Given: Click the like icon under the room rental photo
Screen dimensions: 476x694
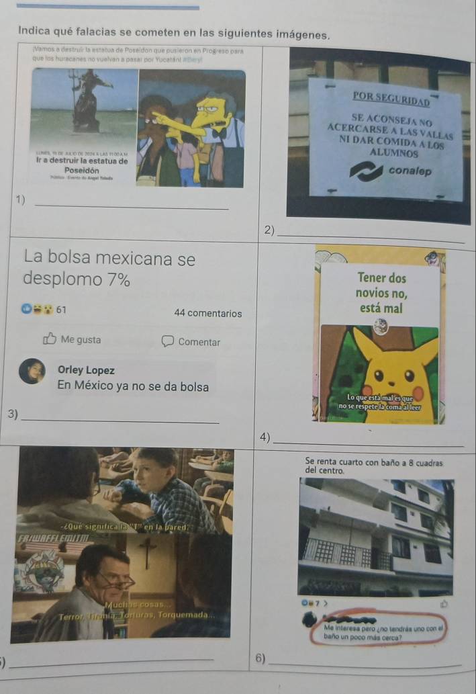Looking at the screenshot, I should pyautogui.click(x=444, y=603).
